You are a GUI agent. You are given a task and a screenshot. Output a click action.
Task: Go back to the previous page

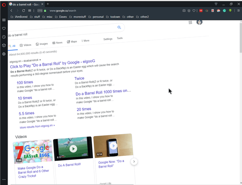point(11,11)
